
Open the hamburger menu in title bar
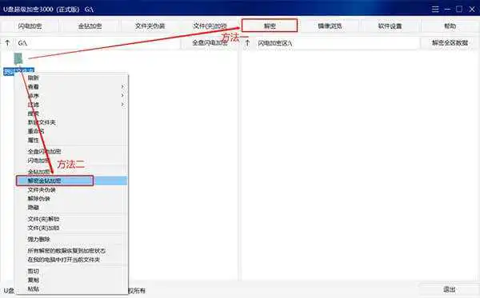(435, 9)
